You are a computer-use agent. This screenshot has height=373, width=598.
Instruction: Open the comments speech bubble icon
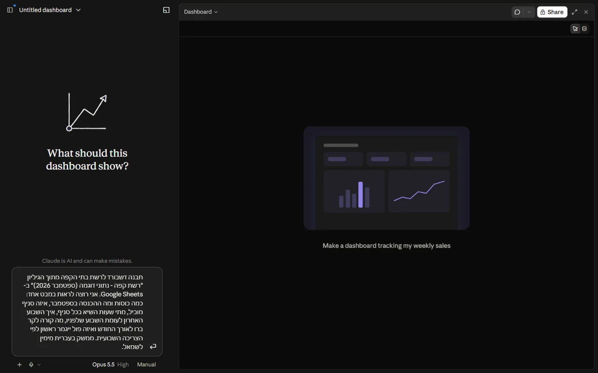(x=517, y=12)
